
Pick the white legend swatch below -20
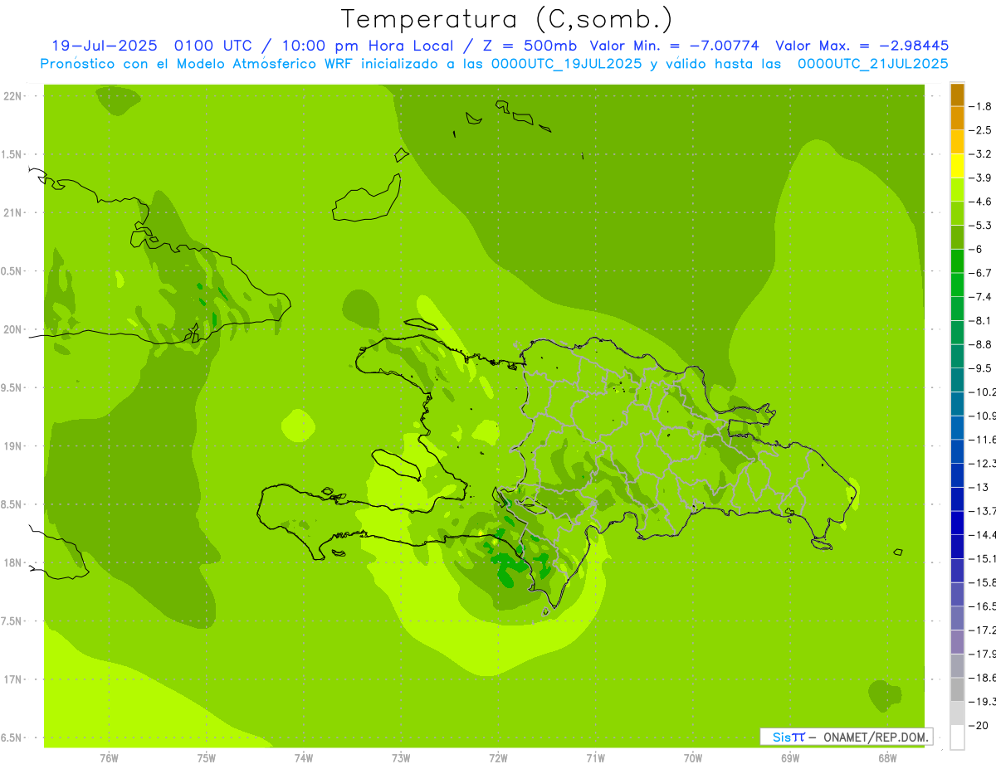tap(957, 737)
